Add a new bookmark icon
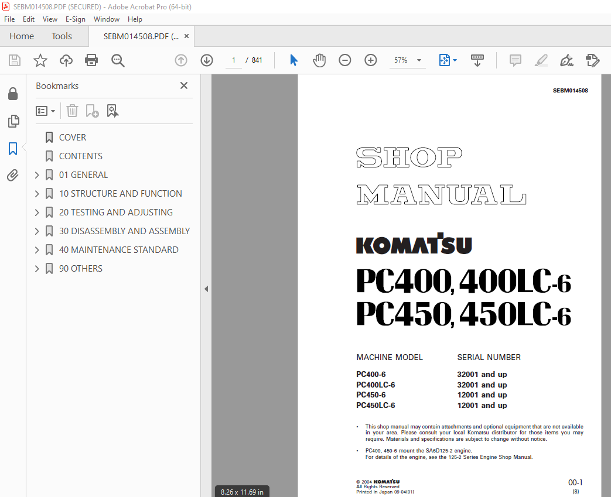This screenshot has width=611, height=497. [93, 111]
